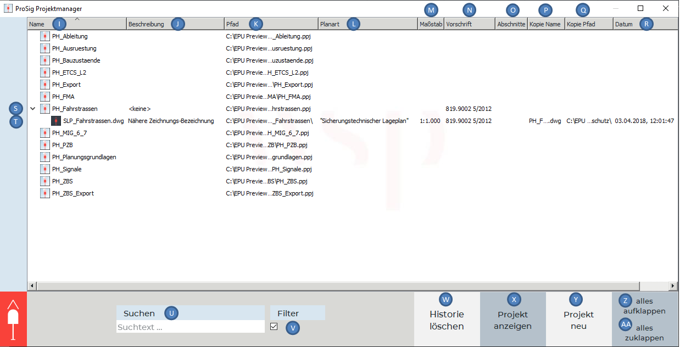Select the PH_MIG_6_7 row name
Viewport: 680px width, 347px height.
(69, 133)
